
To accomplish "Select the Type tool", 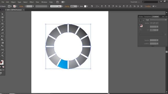I will pos(2,20).
